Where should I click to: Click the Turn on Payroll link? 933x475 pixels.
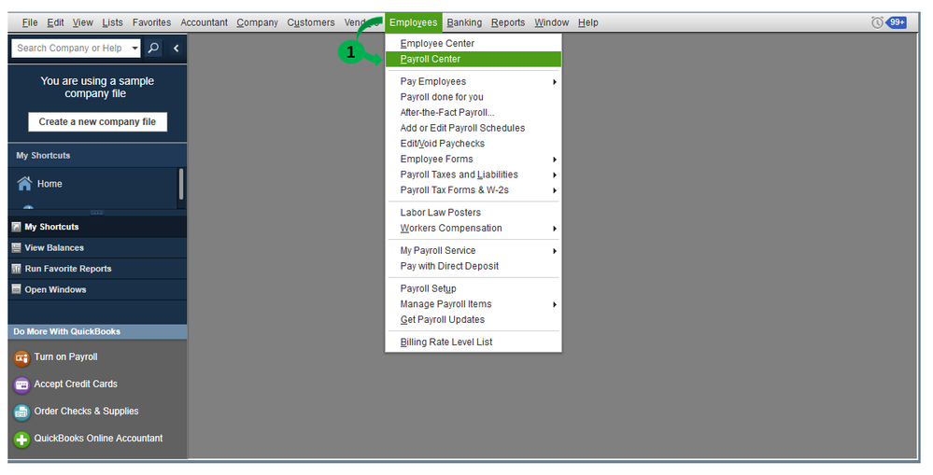65,356
